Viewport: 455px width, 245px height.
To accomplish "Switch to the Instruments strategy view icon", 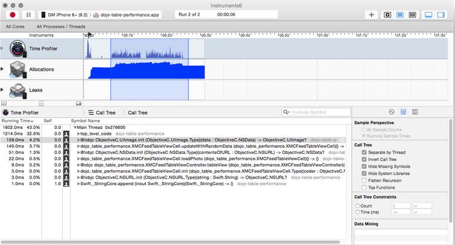I will (x=400, y=14).
